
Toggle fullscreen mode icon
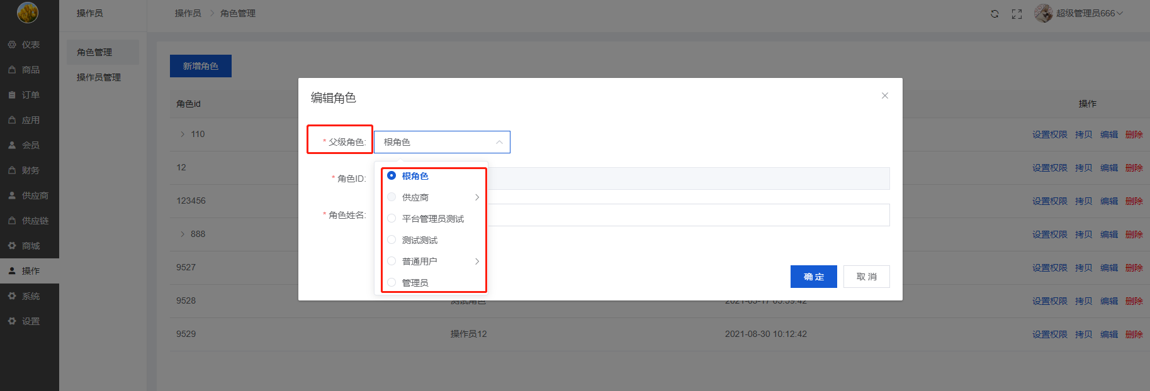pos(1017,14)
